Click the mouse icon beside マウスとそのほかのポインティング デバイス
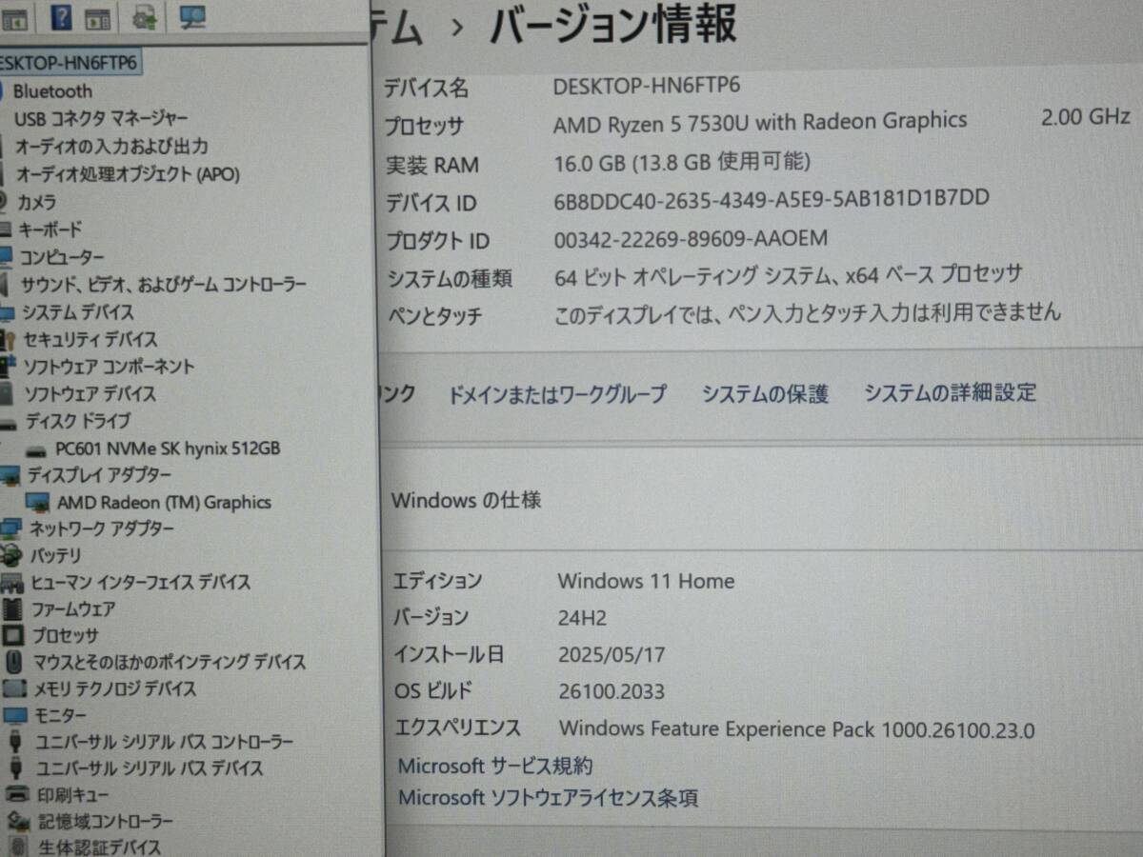 pos(14,661)
